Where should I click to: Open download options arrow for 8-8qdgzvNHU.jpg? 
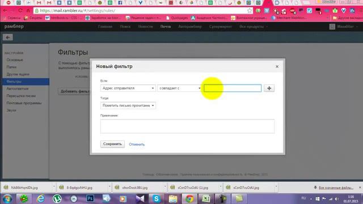[109, 186]
